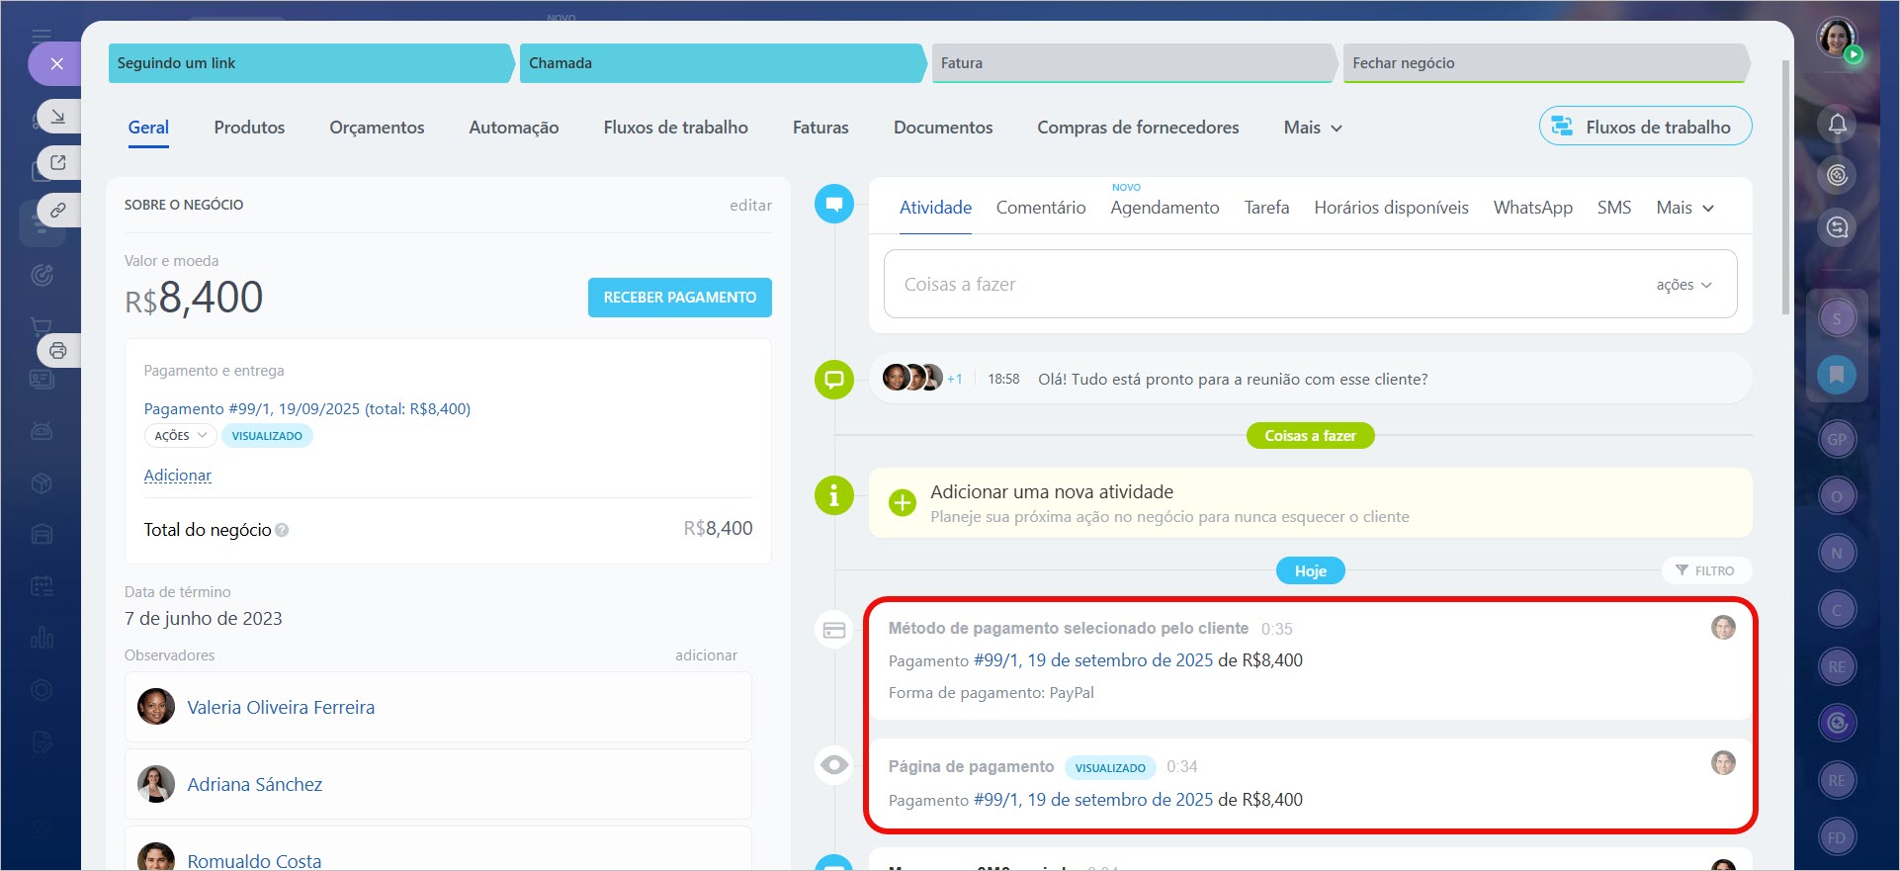Switch to the Orçamentos tab
The width and height of the screenshot is (1900, 871).
click(x=377, y=128)
